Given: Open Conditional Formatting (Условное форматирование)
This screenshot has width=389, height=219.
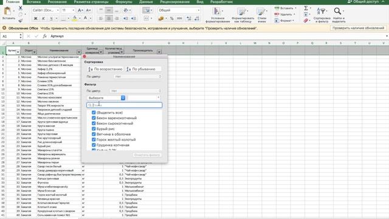Looking at the screenshot, I should point(218,15).
